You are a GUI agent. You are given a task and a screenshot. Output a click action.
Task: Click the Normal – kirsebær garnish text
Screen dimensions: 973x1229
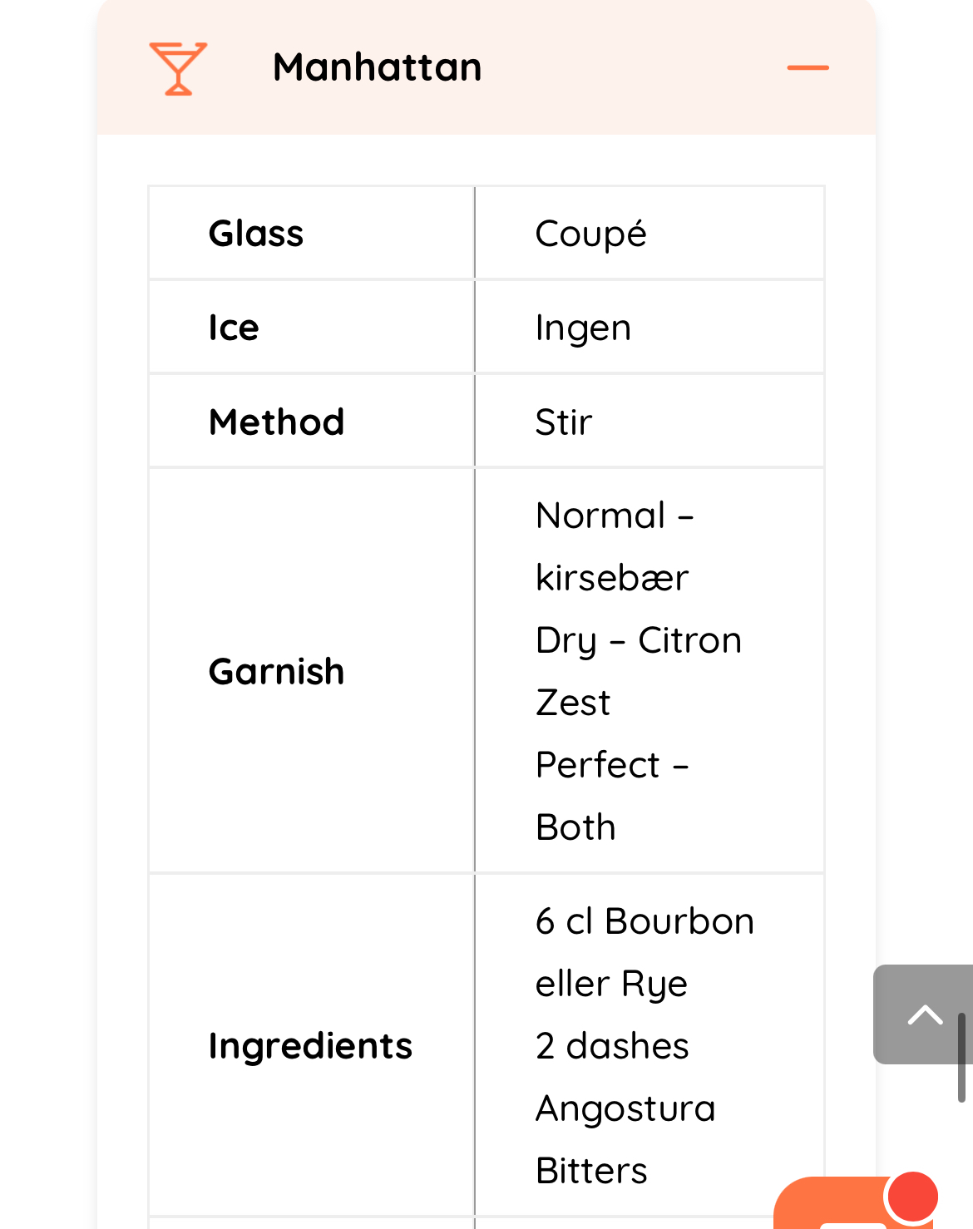click(614, 546)
